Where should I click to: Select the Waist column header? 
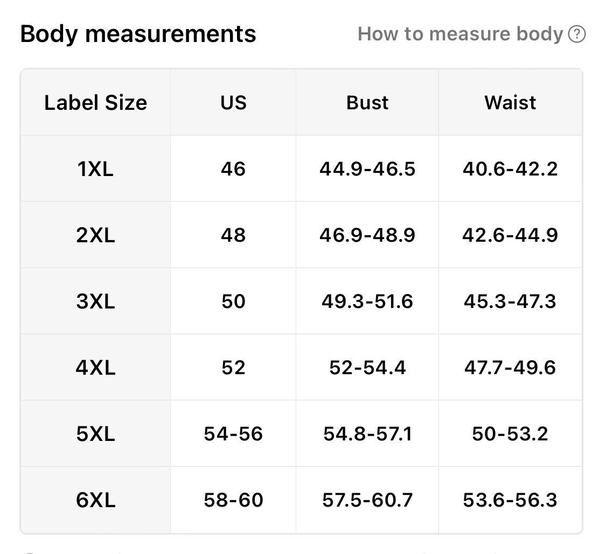click(x=510, y=103)
